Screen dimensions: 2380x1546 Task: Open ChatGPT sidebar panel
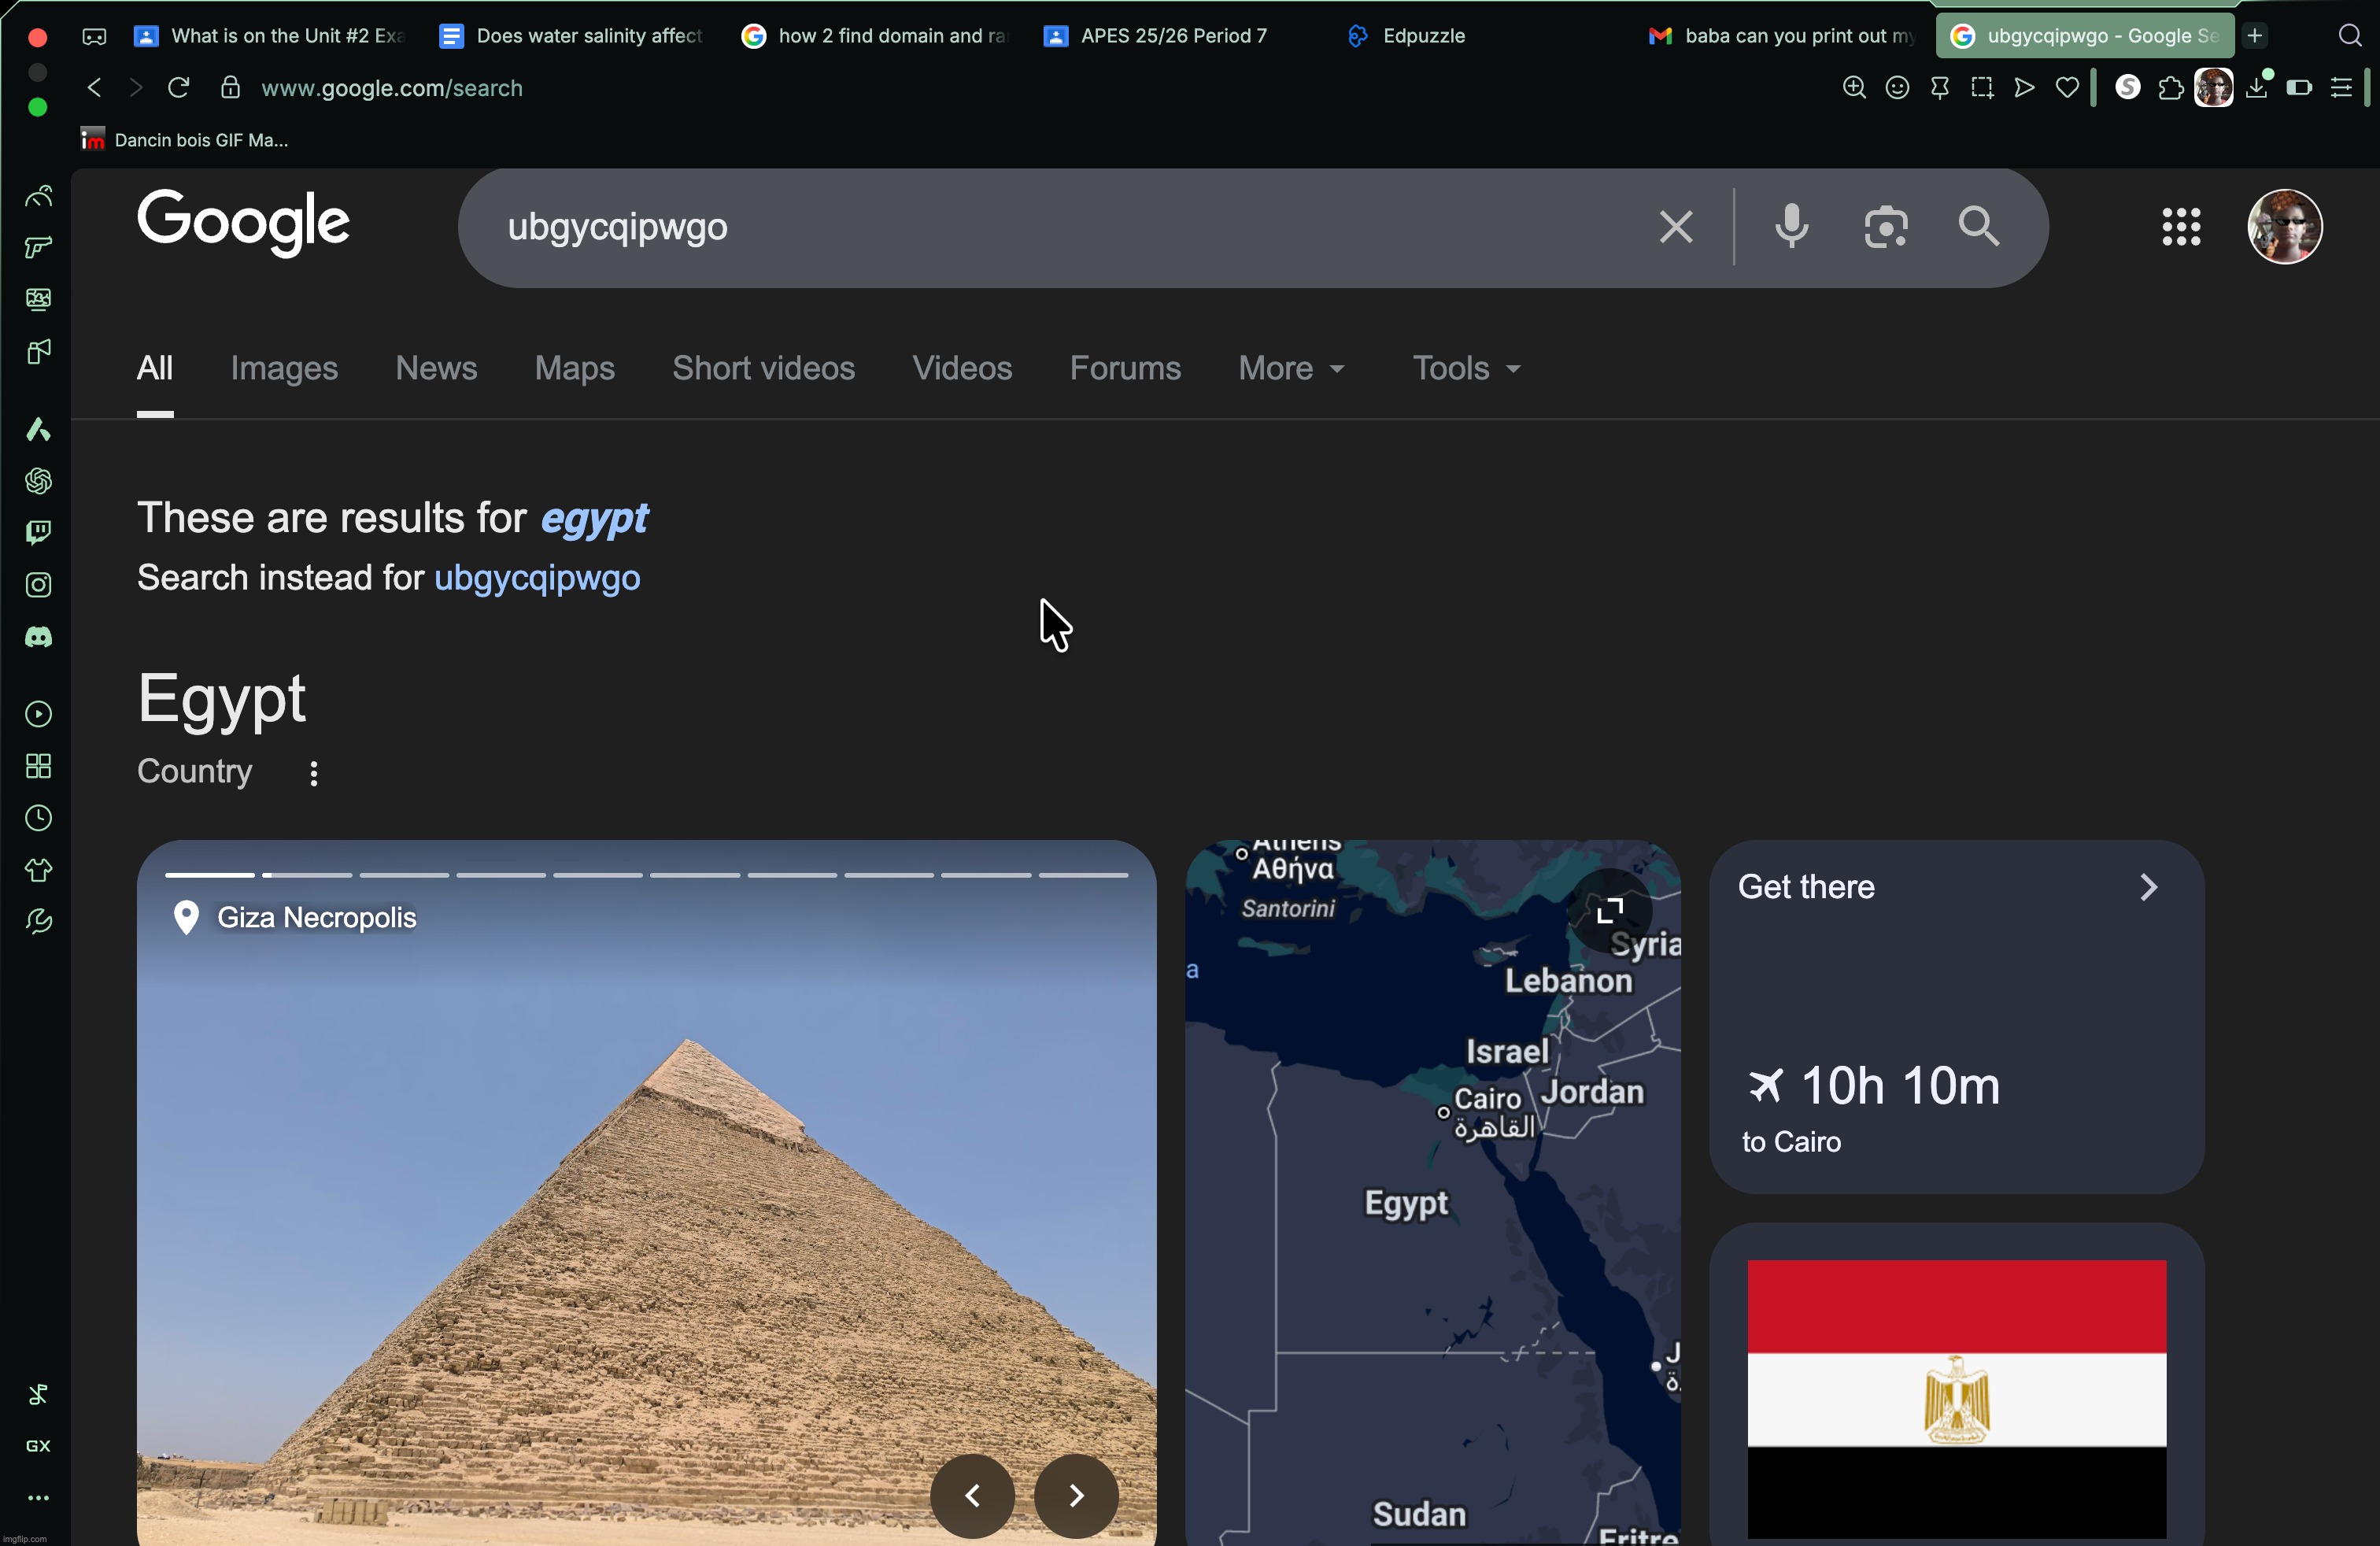point(38,481)
